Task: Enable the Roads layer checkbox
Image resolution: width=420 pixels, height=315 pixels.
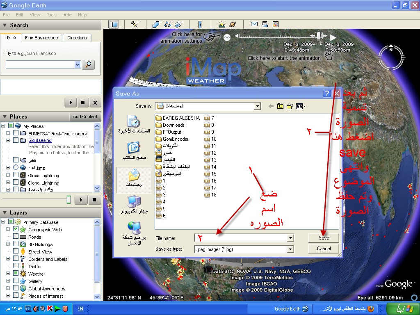Action: click(x=16, y=237)
